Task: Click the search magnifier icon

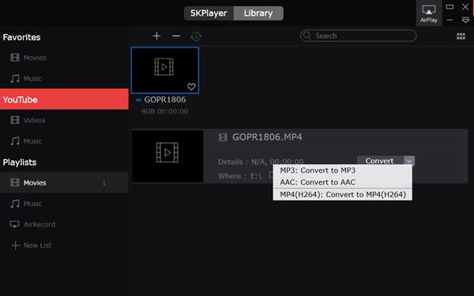Action: 307,36
